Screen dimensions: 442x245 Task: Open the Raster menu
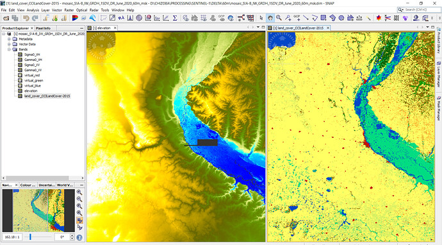pyautogui.click(x=69, y=10)
